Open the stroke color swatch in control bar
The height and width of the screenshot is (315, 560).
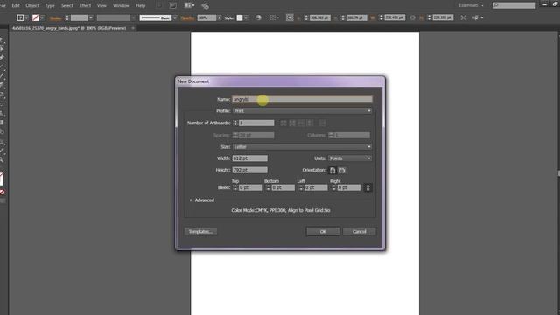35,17
